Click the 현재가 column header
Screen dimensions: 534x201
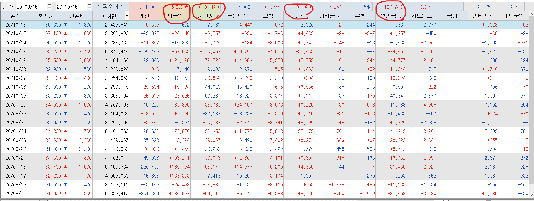[x=46, y=16]
